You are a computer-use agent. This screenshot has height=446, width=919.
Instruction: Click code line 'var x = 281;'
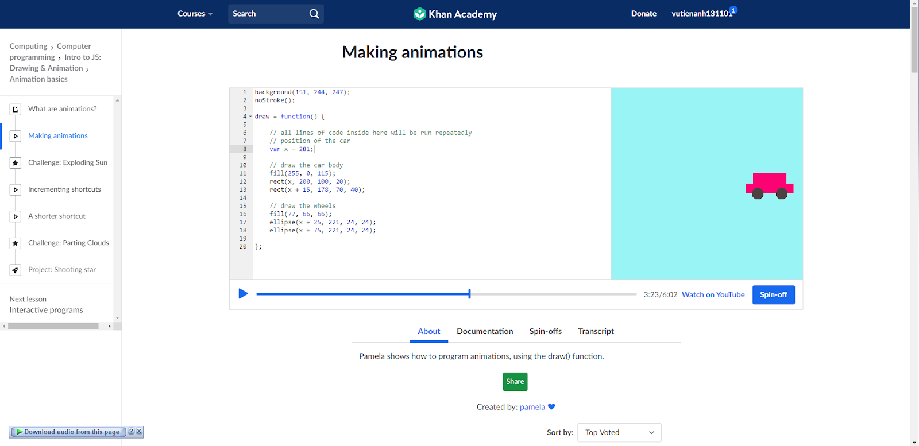(292, 149)
